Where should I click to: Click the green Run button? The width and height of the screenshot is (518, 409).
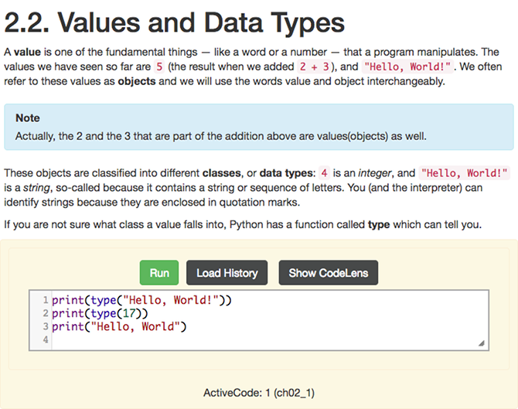tap(159, 273)
